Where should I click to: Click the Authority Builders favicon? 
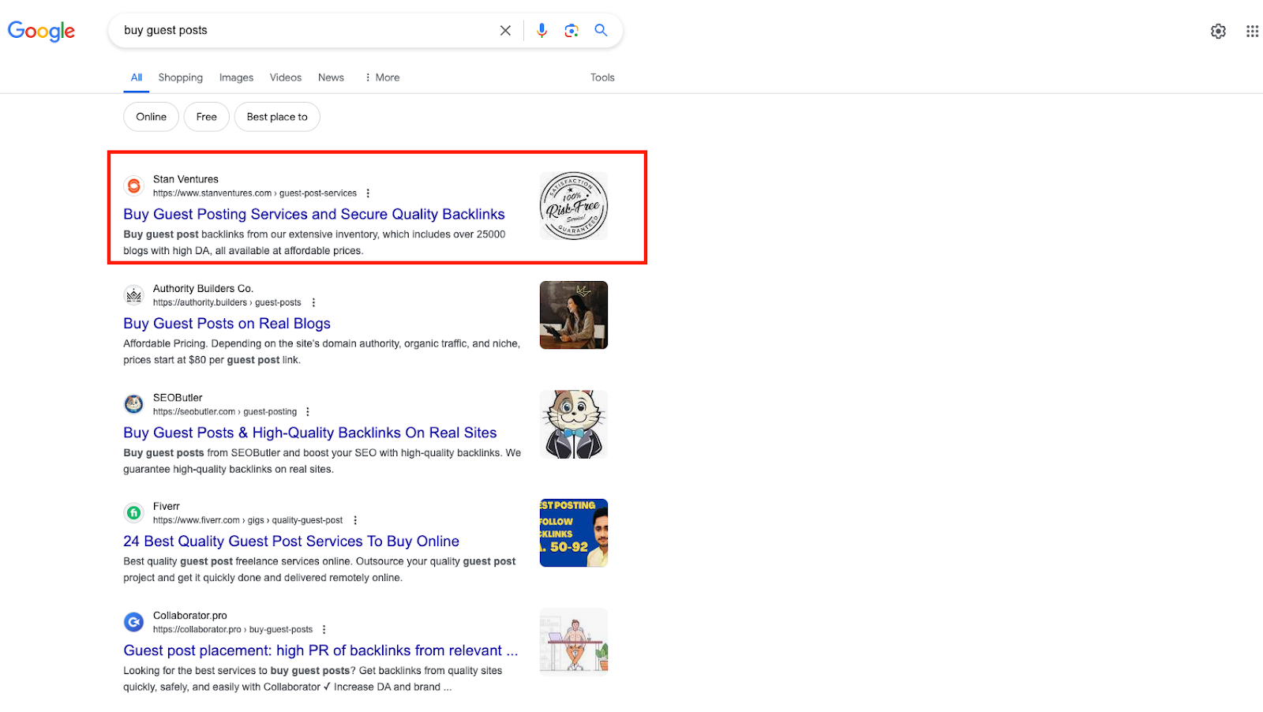tap(134, 295)
